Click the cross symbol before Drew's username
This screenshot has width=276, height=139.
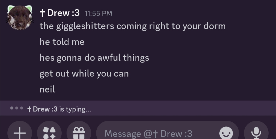tap(42, 13)
